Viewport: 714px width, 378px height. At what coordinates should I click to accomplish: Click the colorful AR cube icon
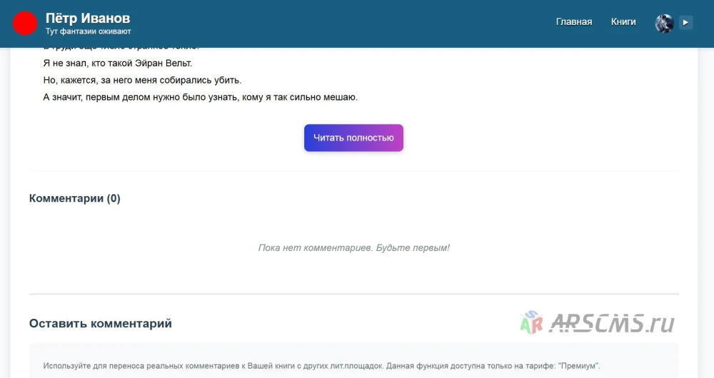531,323
